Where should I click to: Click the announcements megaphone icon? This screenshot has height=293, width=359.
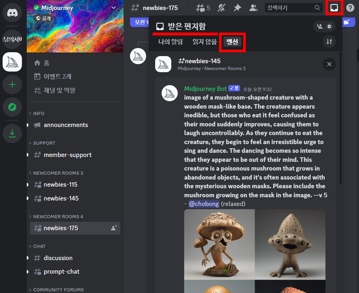pos(37,125)
